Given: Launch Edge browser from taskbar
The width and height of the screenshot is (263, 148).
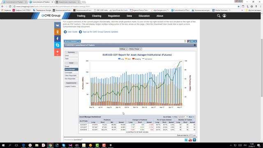Looking at the screenshot, I should pos(23,145).
